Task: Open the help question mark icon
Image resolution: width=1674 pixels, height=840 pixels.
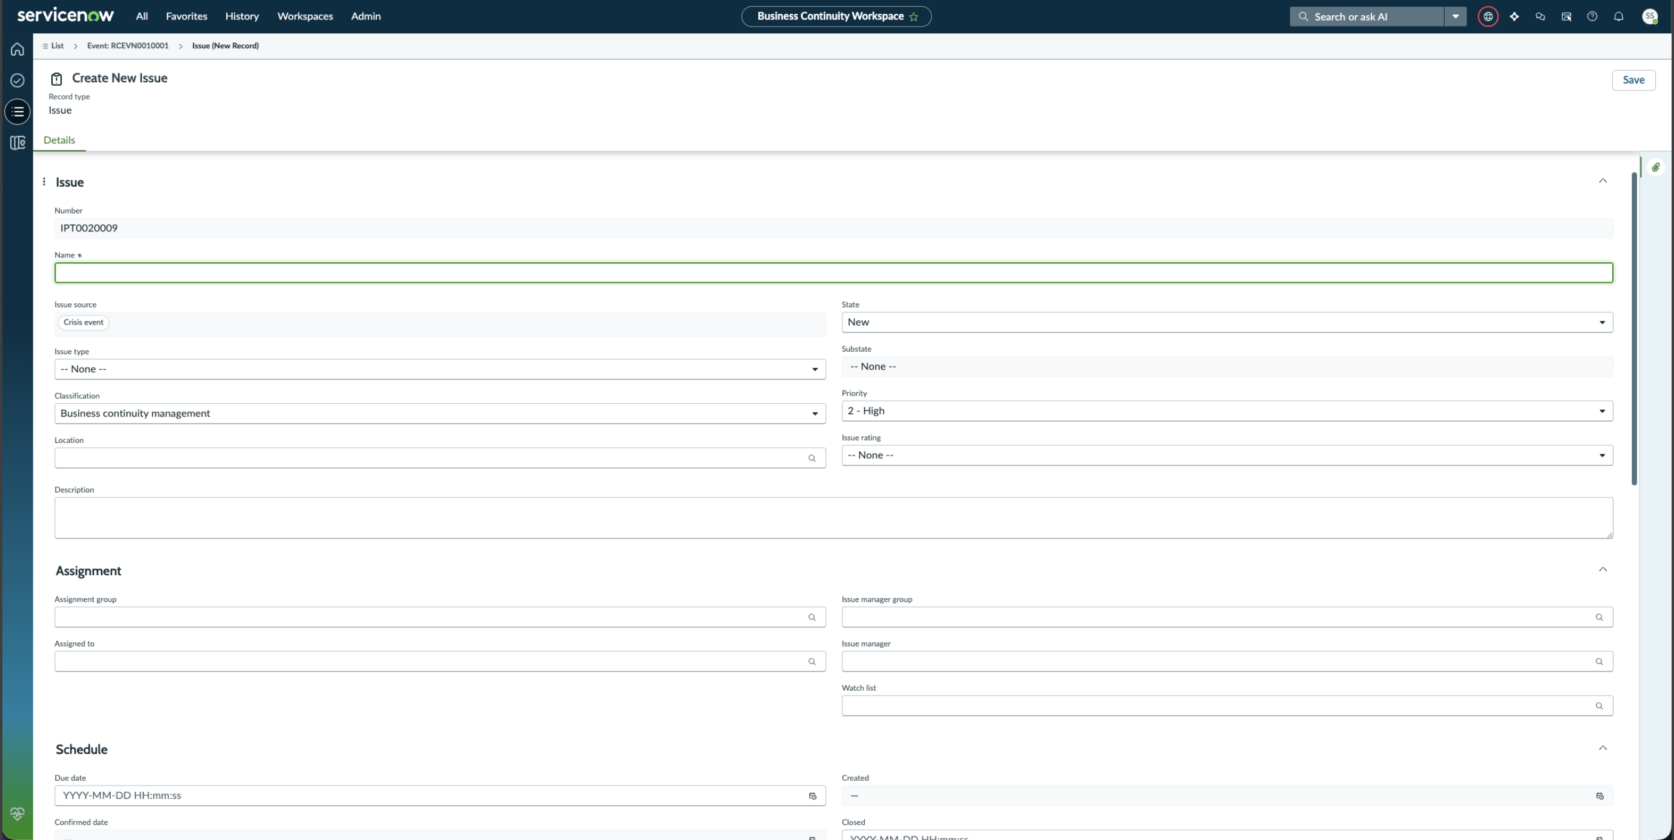Action: coord(1592,17)
